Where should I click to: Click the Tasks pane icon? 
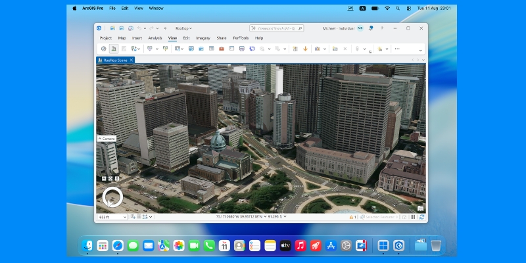241,49
